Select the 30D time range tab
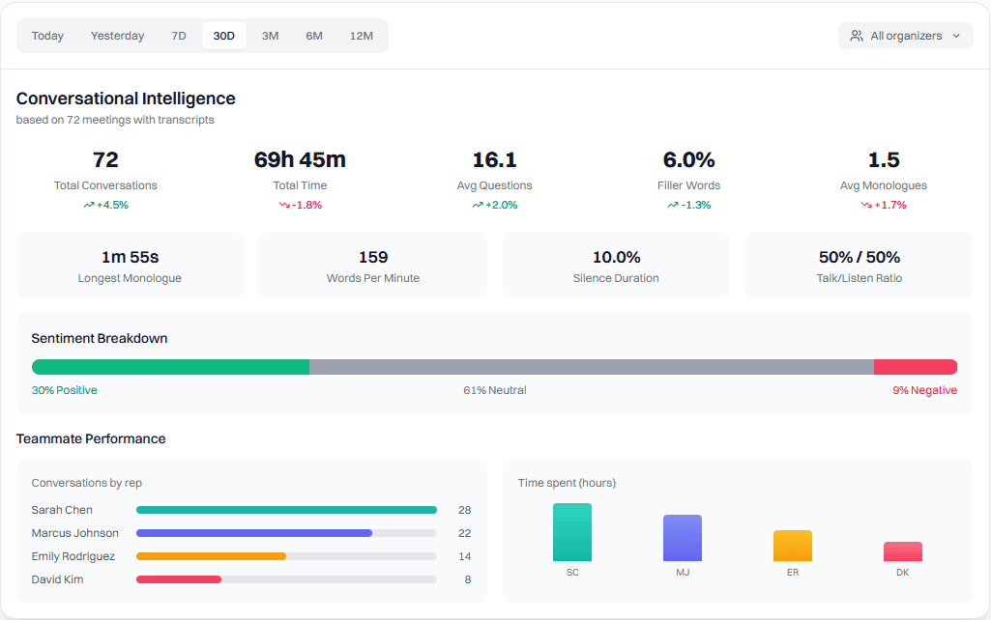This screenshot has height=620, width=991. click(223, 36)
